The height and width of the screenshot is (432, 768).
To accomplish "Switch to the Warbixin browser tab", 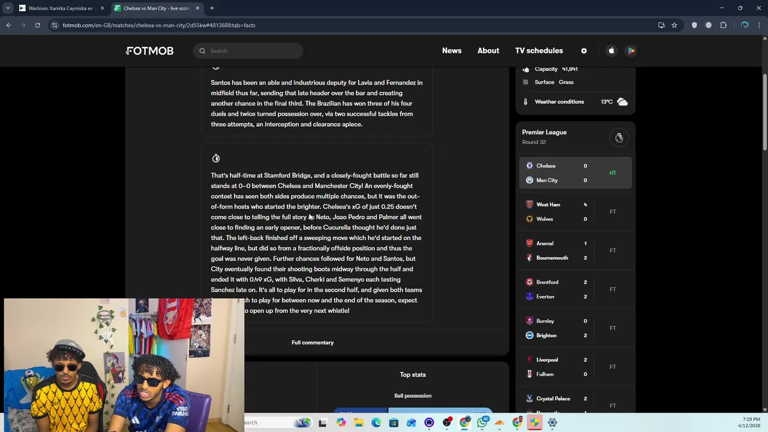I will pos(60,8).
